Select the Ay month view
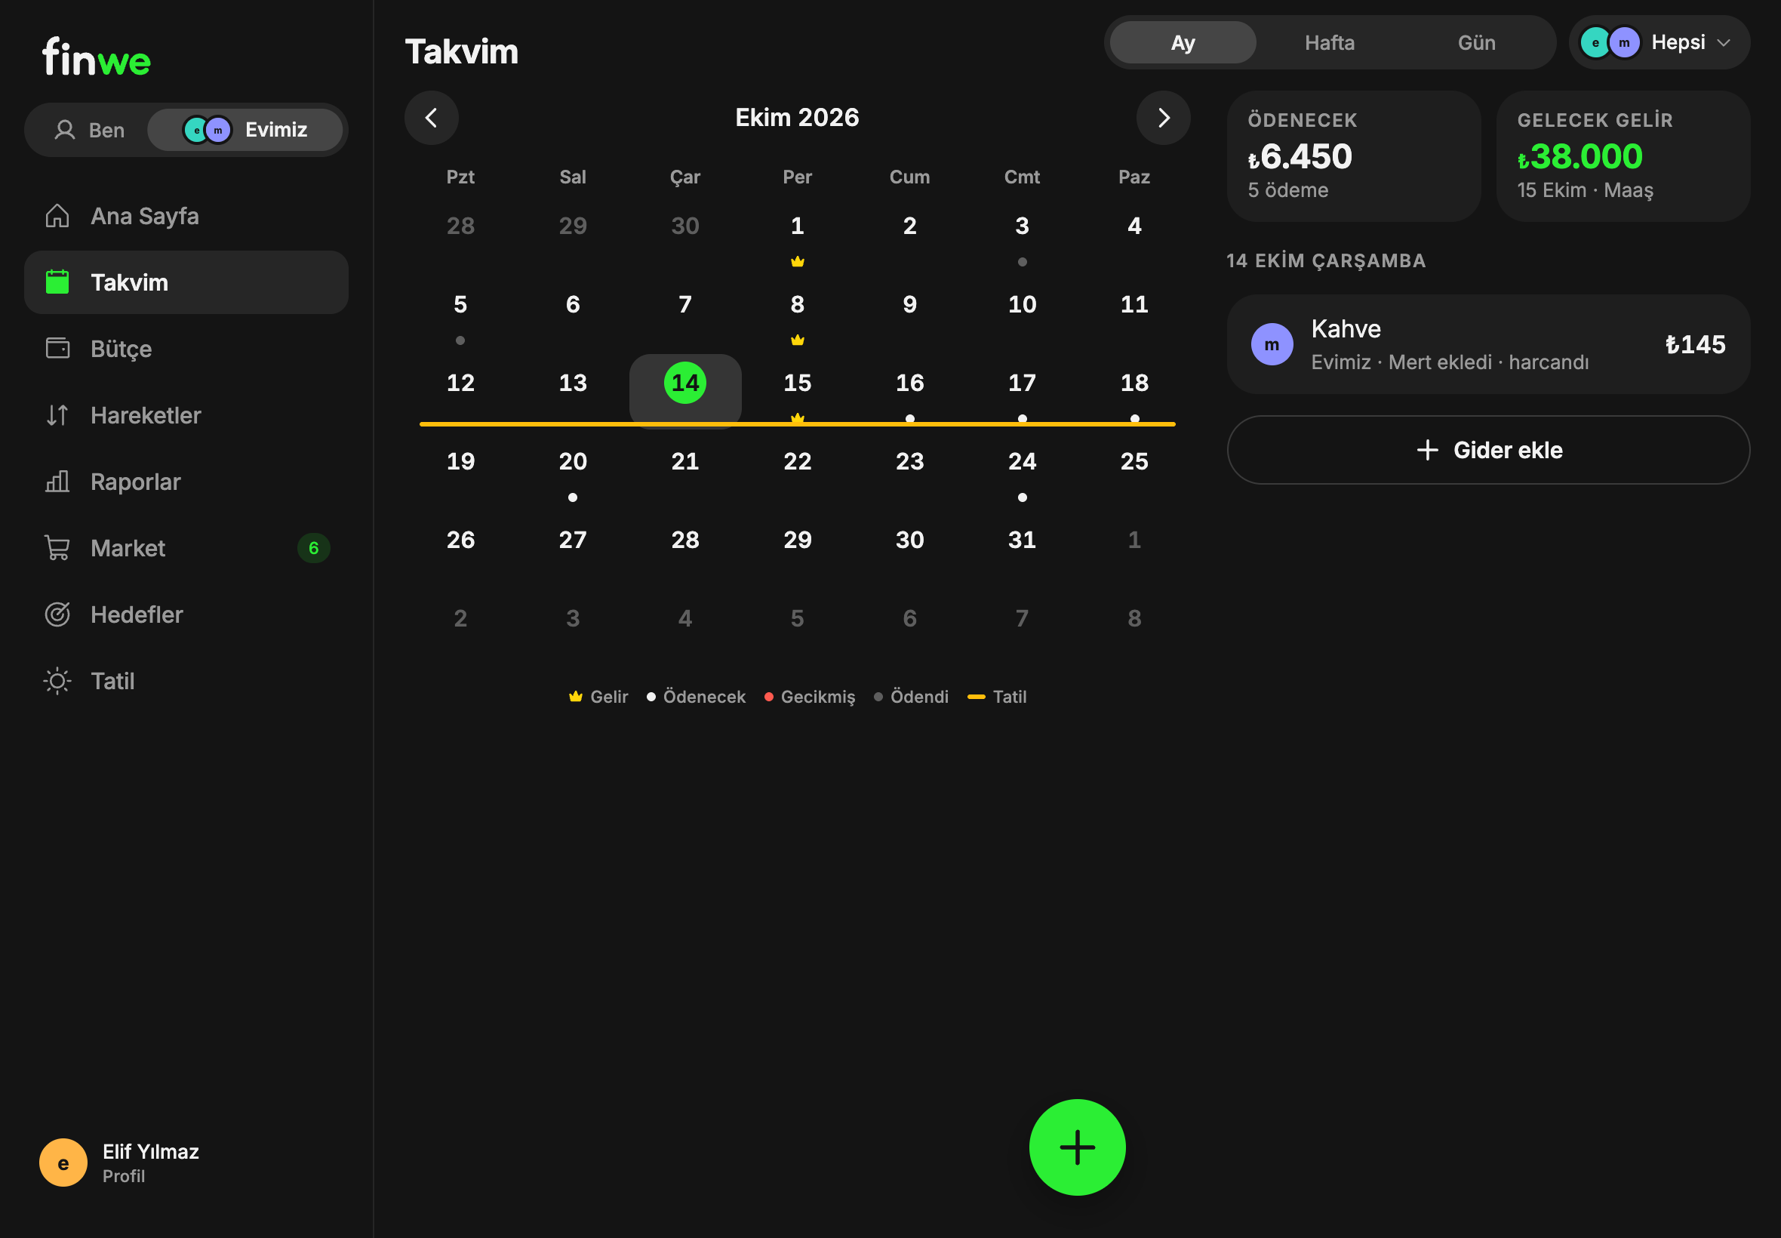 pos(1183,43)
